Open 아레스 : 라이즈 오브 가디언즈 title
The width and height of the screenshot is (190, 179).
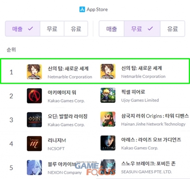coord(151,140)
